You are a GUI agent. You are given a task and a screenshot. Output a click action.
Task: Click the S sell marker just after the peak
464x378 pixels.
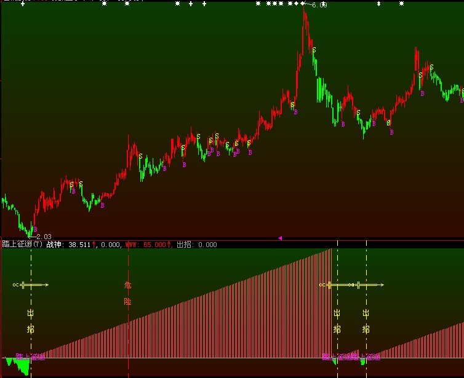314,50
